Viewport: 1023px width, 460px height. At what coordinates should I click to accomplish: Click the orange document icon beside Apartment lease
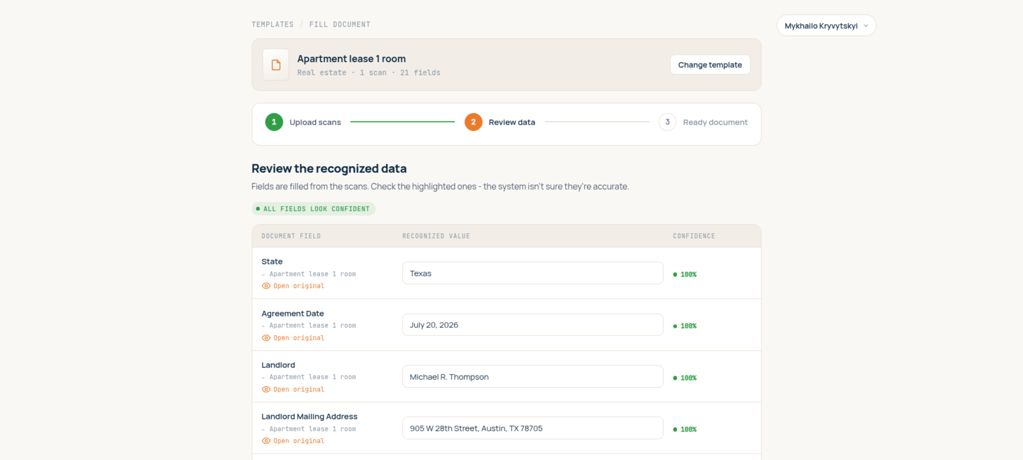[276, 65]
